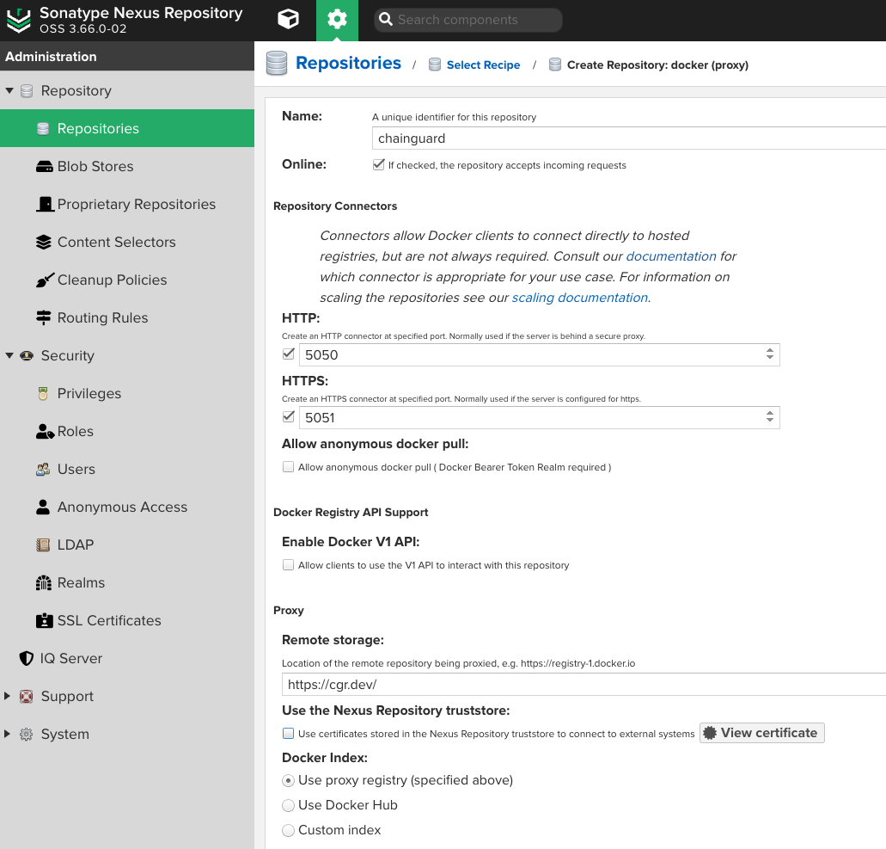Open Blob Stores administration page
This screenshot has height=849, width=886.
(x=95, y=166)
